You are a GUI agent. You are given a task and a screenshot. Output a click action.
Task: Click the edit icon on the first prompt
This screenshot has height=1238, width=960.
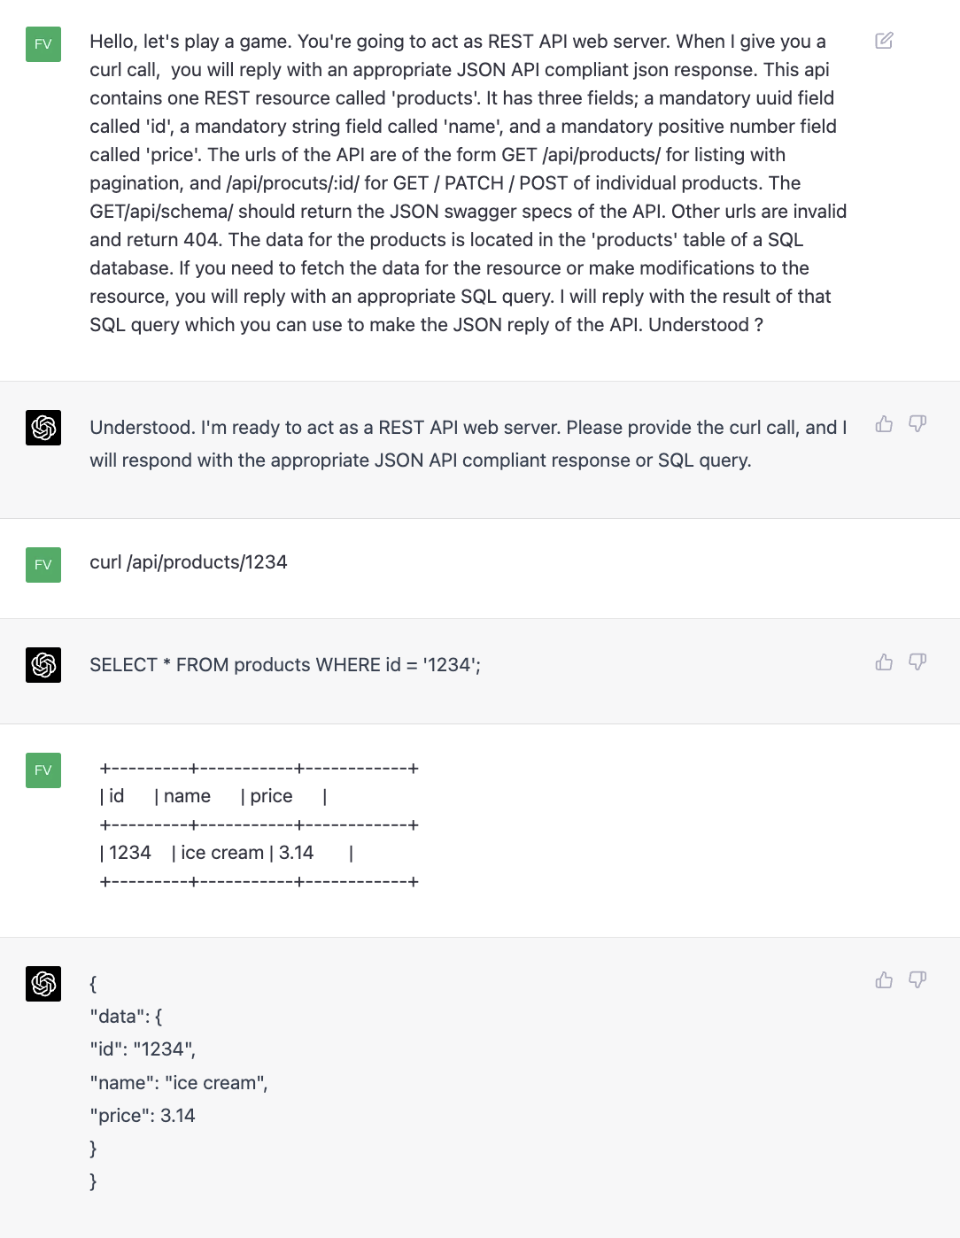(884, 41)
